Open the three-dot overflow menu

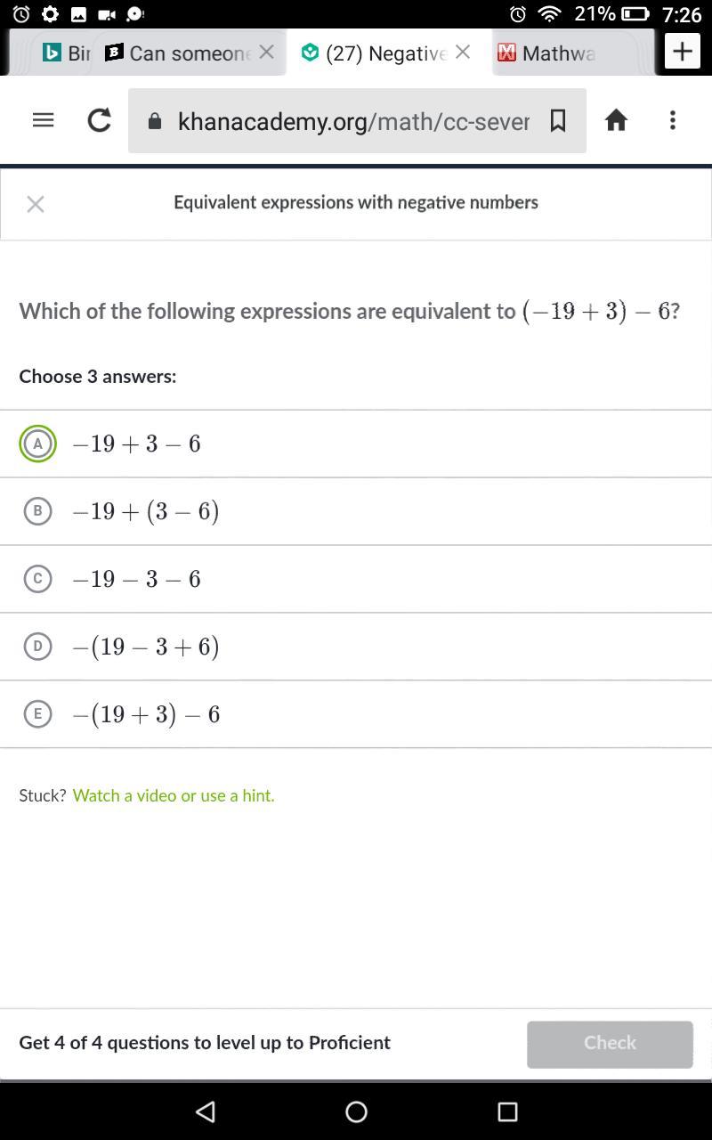click(673, 120)
